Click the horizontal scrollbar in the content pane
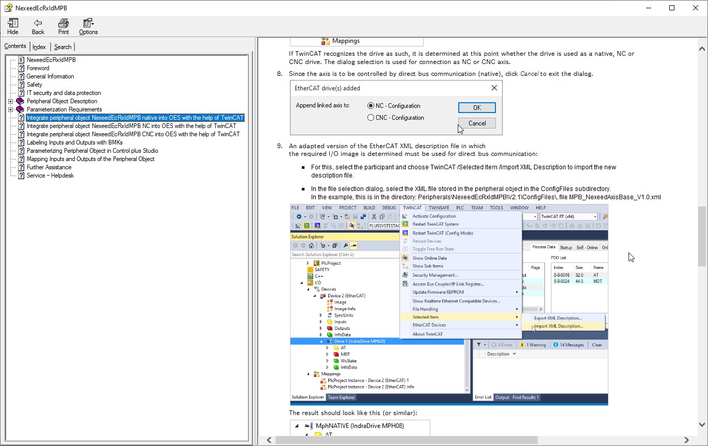Screen dimensions: 708x446 (x=406, y=440)
